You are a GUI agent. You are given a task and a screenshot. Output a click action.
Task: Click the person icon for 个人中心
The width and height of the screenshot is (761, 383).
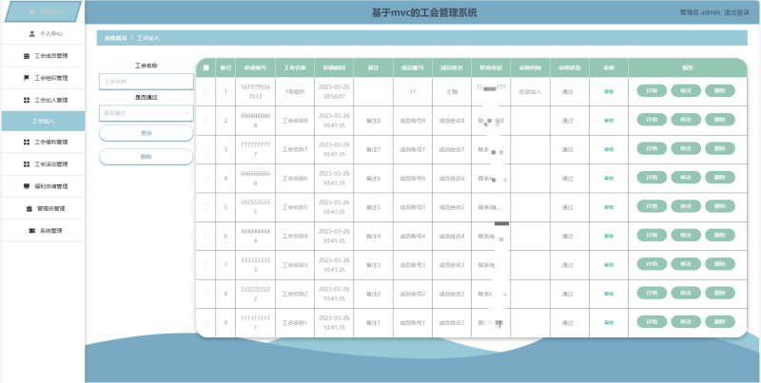tap(32, 34)
